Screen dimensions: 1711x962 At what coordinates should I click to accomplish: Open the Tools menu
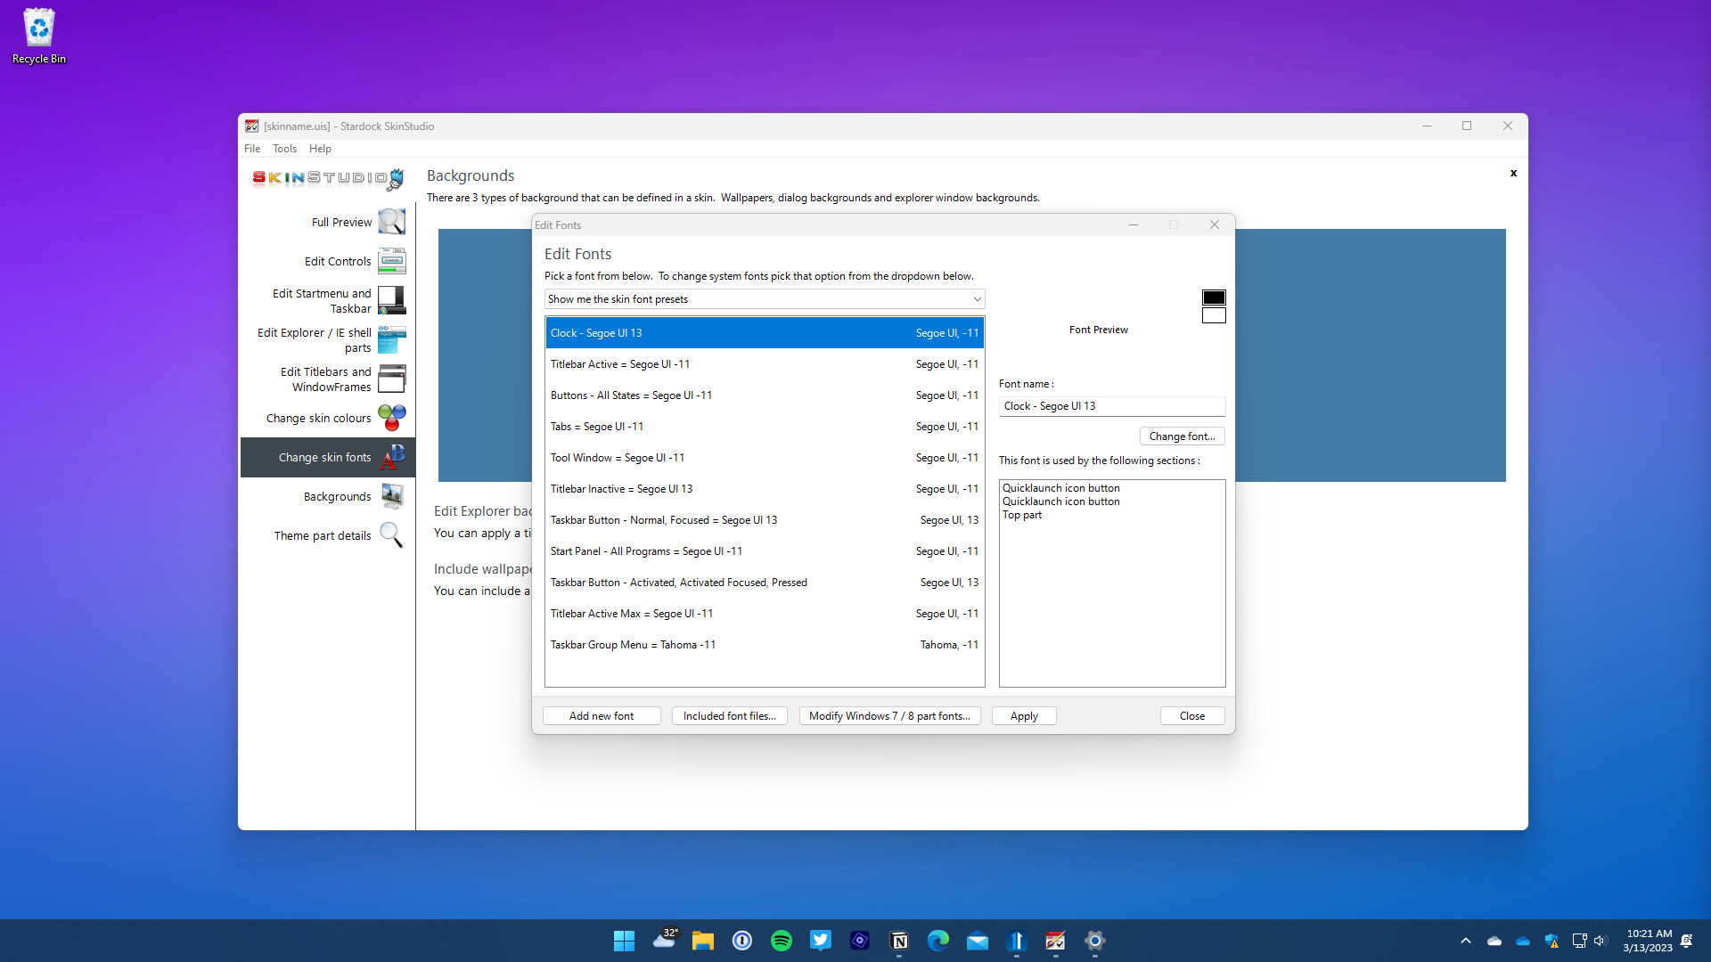285,148
